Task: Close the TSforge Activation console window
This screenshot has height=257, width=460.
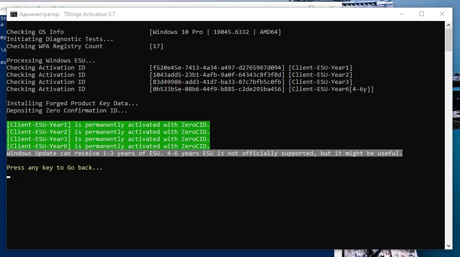Action: [442, 14]
